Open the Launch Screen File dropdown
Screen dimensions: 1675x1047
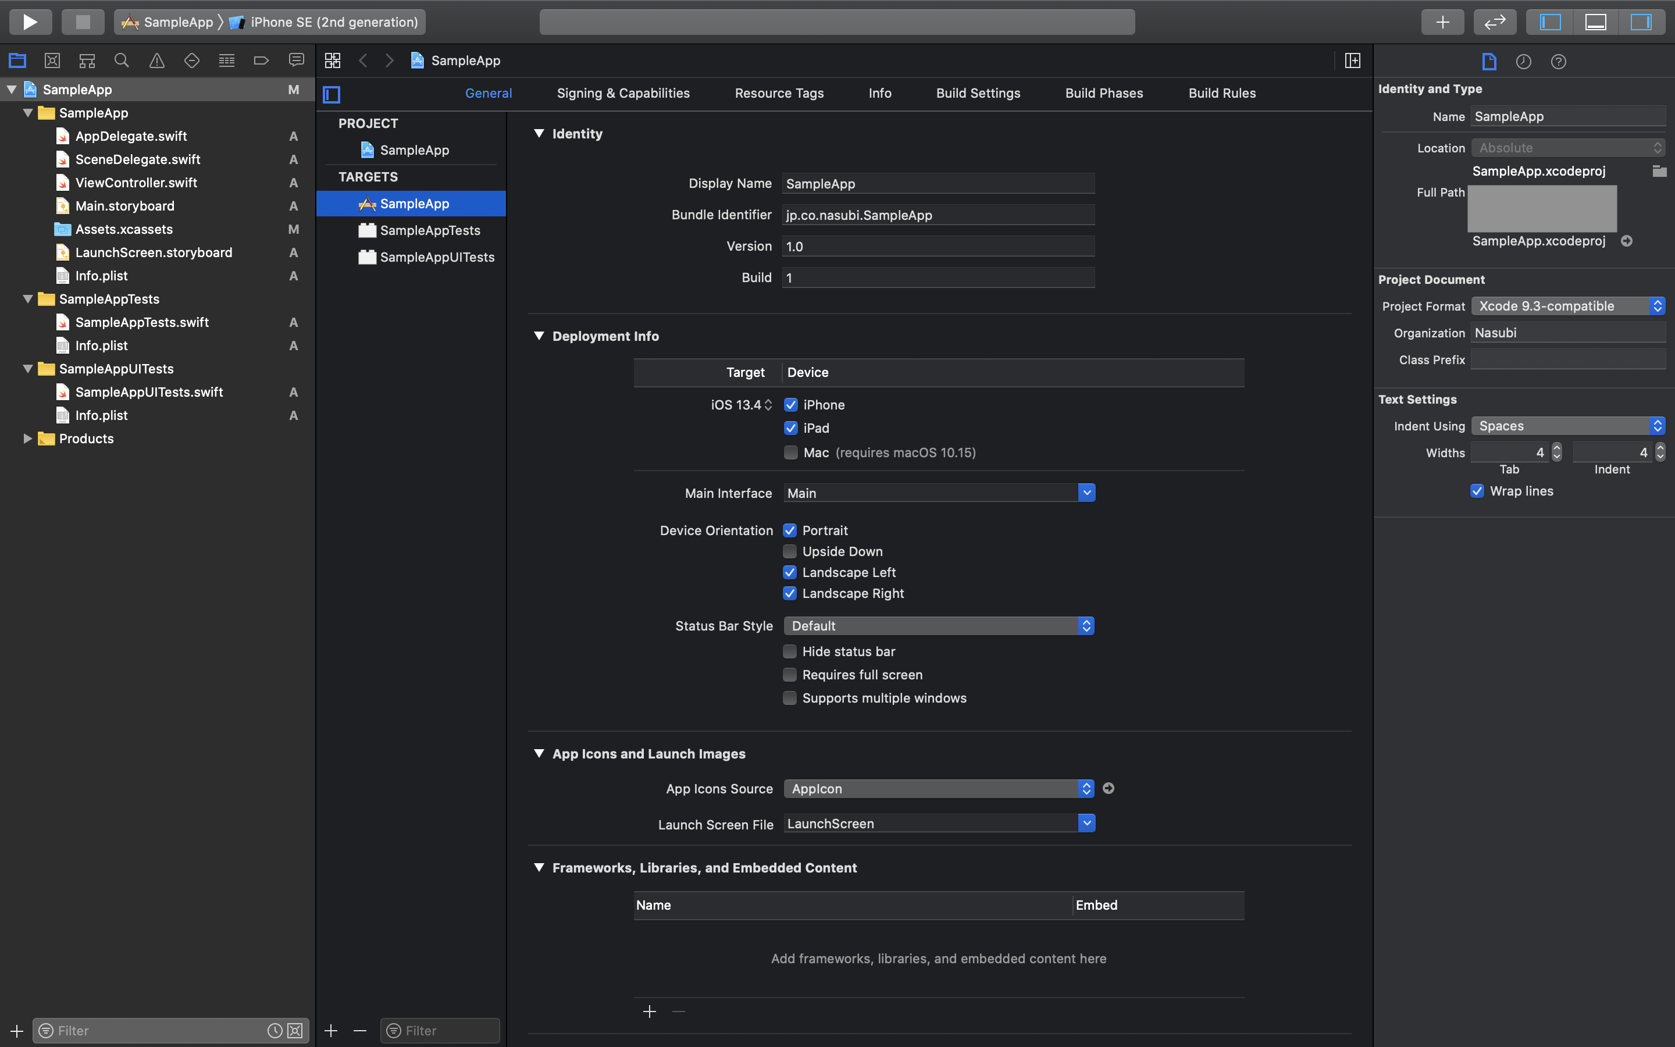tap(1086, 823)
